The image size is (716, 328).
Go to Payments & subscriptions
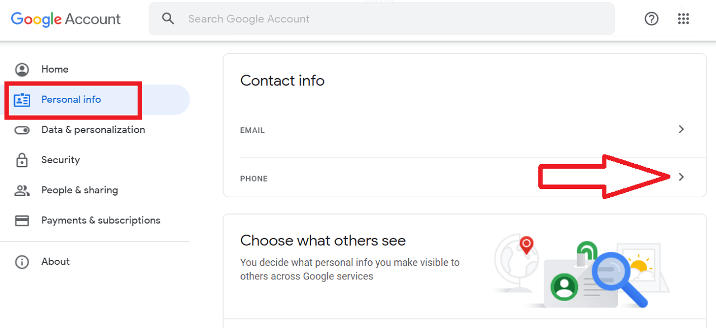point(101,220)
